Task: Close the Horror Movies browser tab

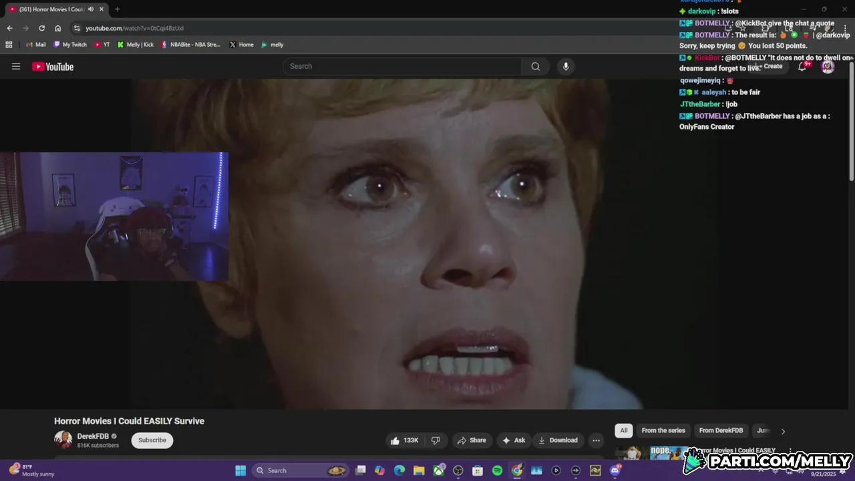Action: click(102, 9)
